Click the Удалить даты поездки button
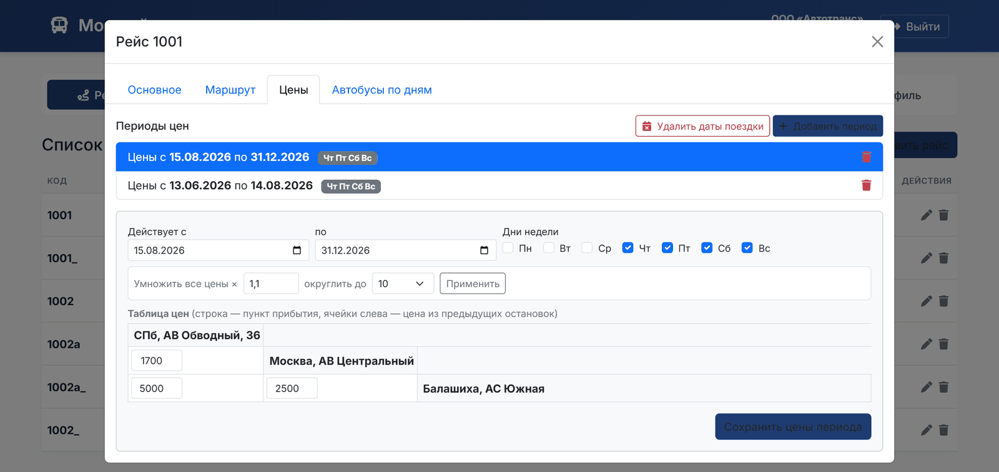This screenshot has width=999, height=472. tap(702, 126)
